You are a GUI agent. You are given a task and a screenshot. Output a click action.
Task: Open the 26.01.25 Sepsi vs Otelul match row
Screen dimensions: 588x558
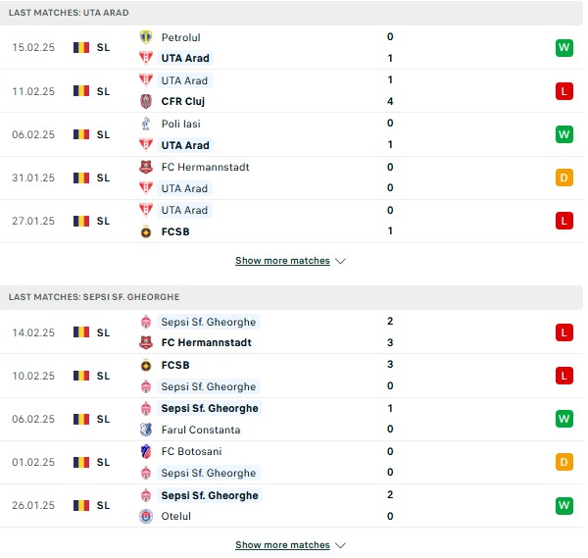pyautogui.click(x=291, y=505)
